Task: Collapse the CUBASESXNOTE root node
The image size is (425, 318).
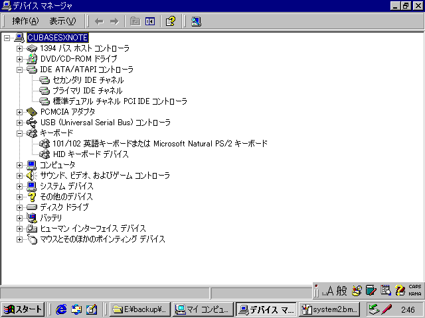Action: pos(7,38)
